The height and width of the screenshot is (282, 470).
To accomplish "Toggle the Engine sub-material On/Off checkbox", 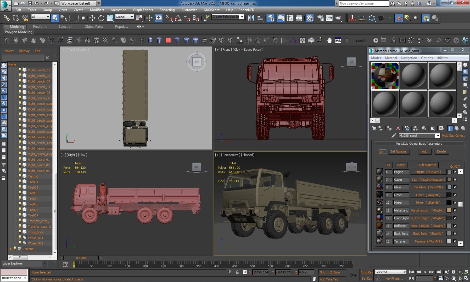I will [455, 172].
